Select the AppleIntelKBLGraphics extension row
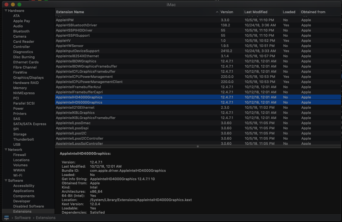 [x=75, y=113]
